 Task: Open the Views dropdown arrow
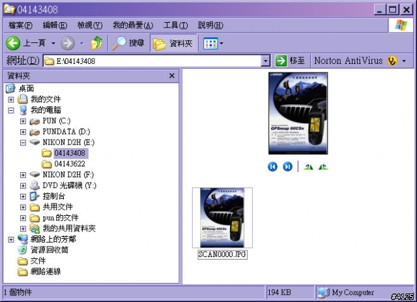pos(222,43)
